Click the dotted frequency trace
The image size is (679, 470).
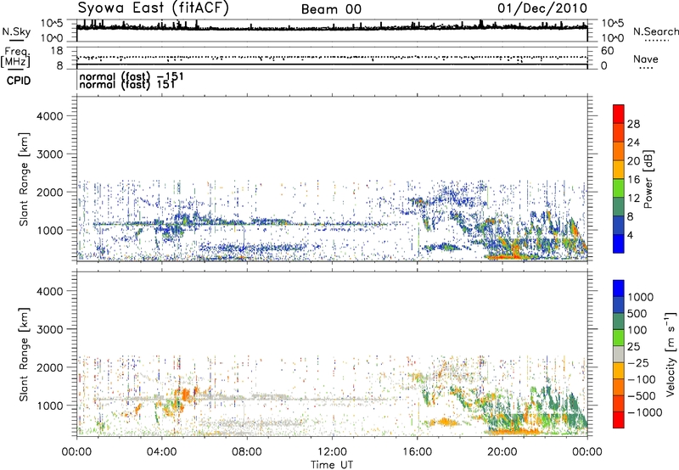pos(332,58)
